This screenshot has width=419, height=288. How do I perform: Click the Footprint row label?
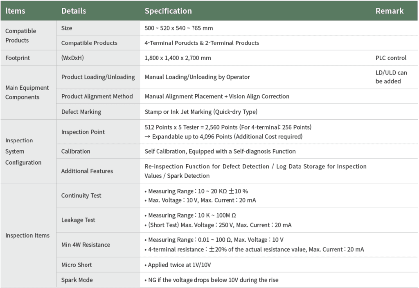click(x=18, y=58)
